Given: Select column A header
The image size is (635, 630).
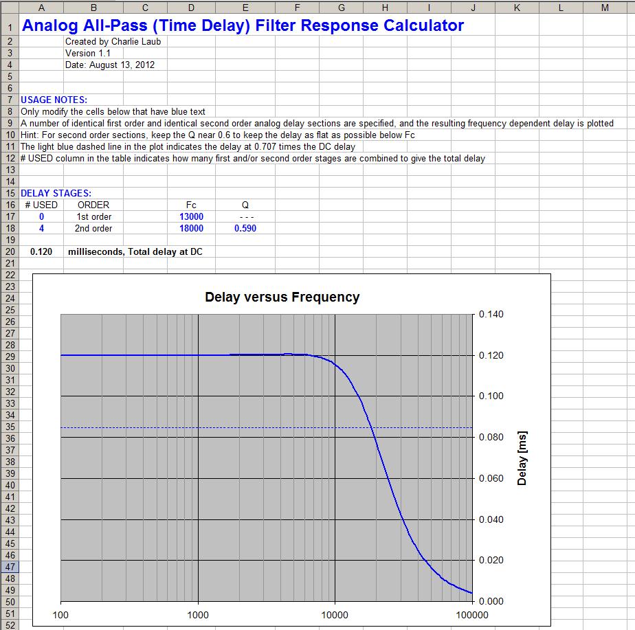Looking at the screenshot, I should click(41, 8).
